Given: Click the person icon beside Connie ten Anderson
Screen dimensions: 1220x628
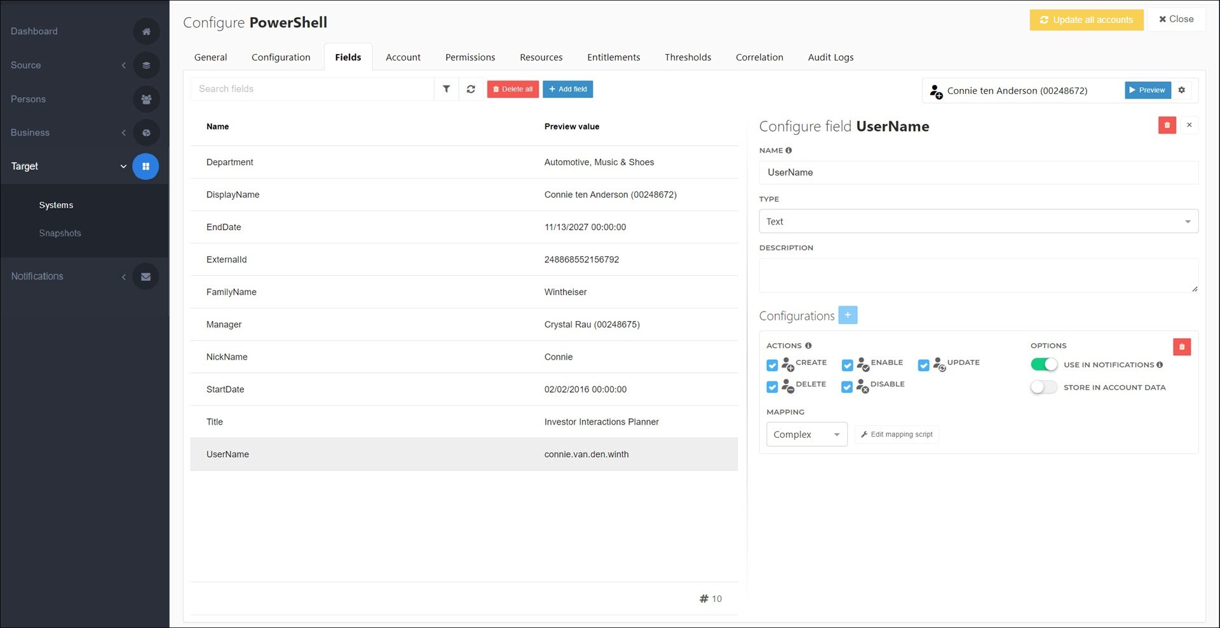Looking at the screenshot, I should click(x=936, y=92).
